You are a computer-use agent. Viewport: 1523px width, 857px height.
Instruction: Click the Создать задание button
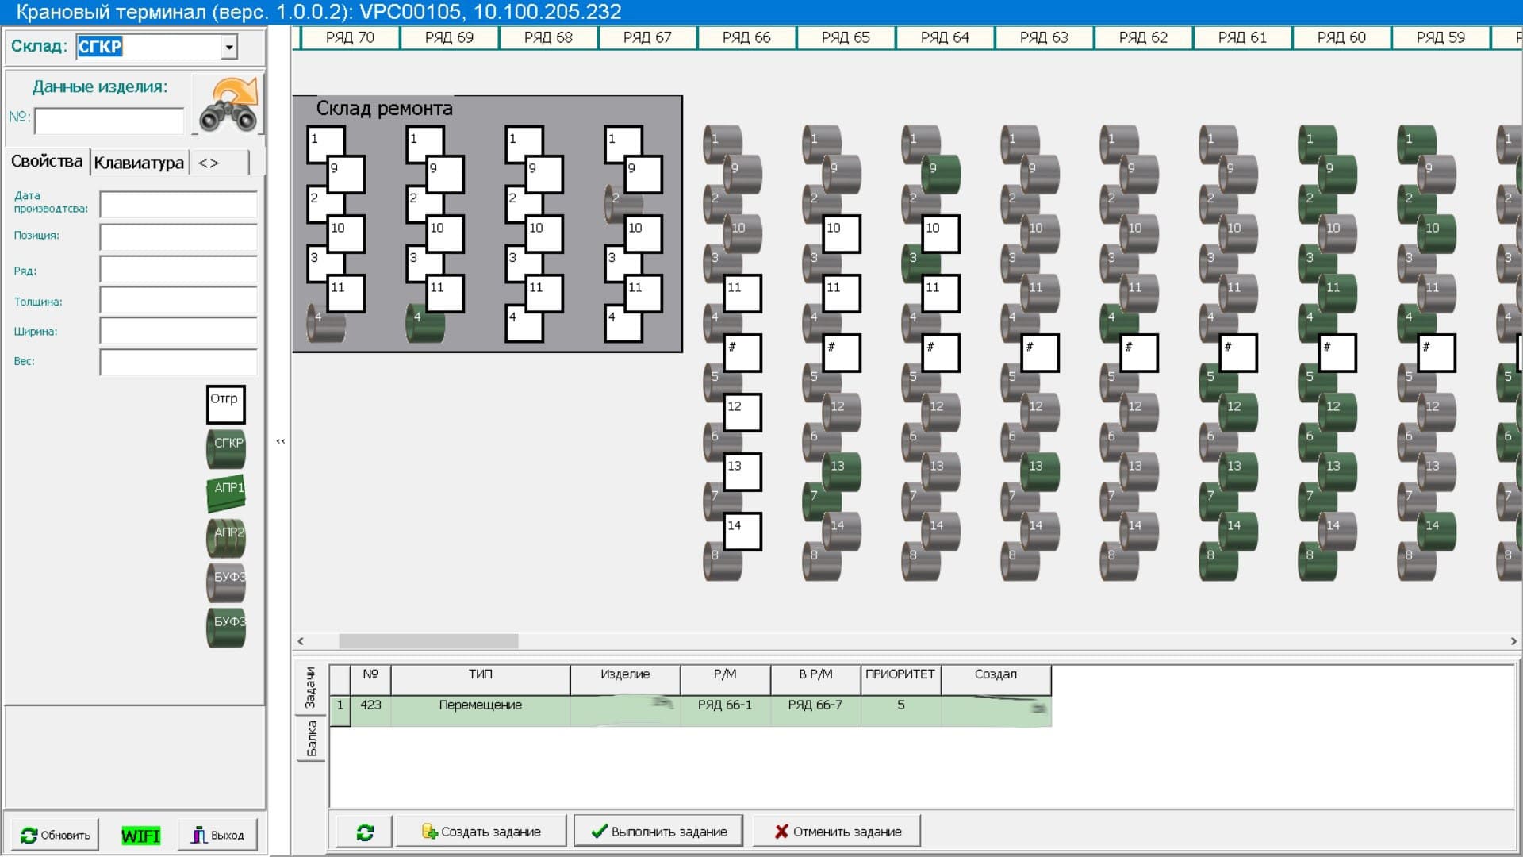(481, 832)
